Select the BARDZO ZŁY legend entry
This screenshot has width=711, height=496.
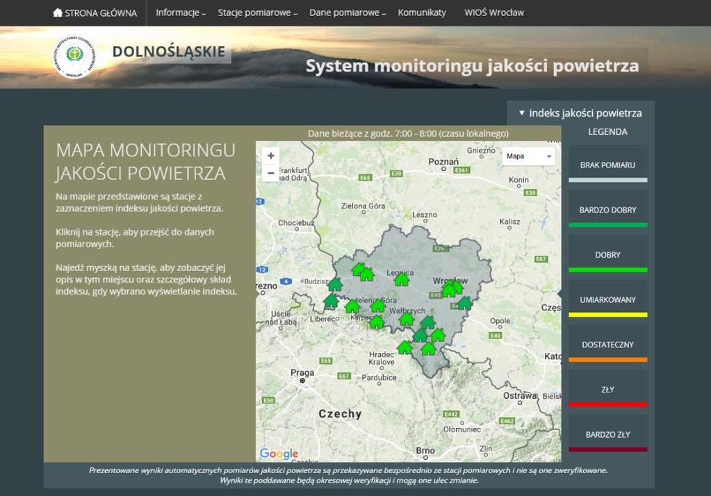click(607, 434)
